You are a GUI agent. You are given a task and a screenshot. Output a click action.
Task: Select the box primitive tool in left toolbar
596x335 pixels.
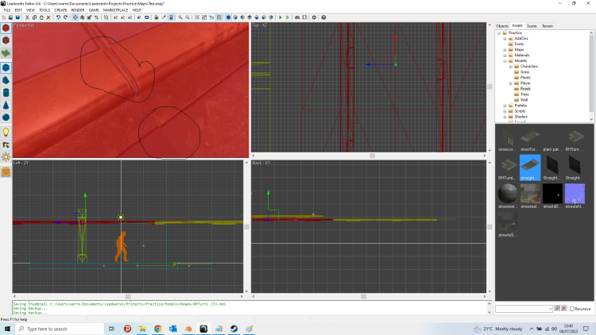[x=6, y=67]
